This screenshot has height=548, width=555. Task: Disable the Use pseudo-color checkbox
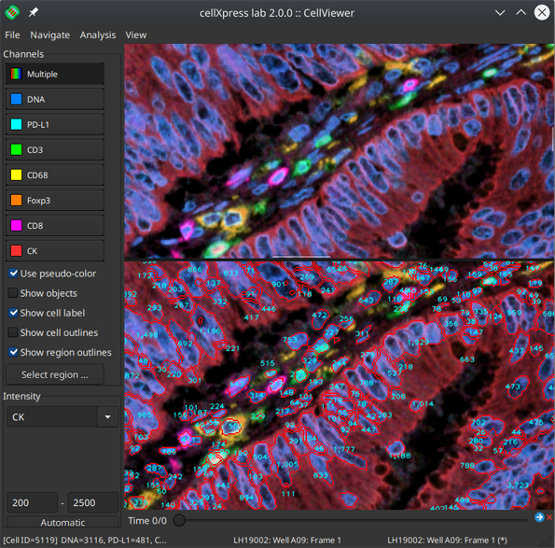click(x=13, y=274)
